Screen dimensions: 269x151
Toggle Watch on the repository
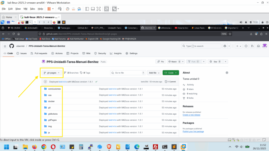(x=174, y=61)
